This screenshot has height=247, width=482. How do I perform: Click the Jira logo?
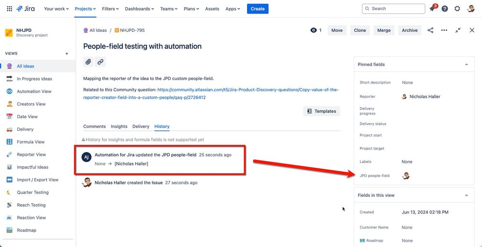[x=26, y=9]
